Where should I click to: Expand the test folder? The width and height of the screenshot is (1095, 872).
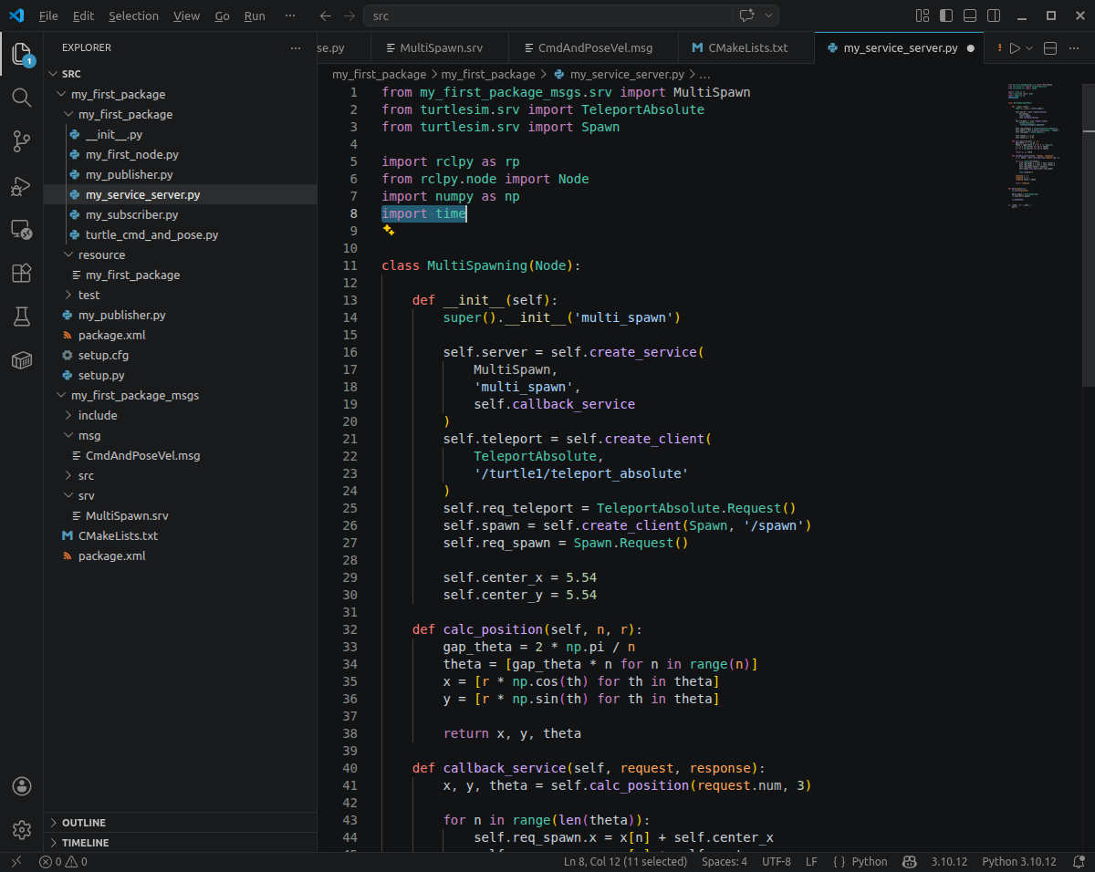[69, 295]
